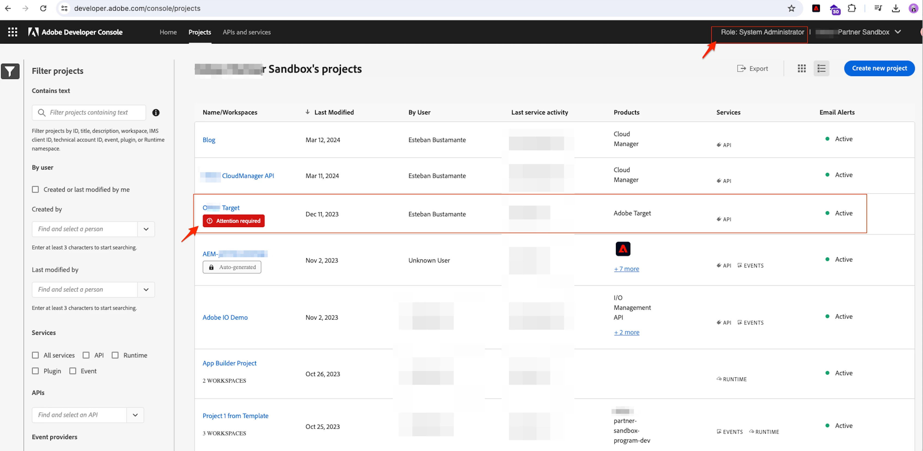Open the Adobe IO Demo project
This screenshot has height=451, width=923.
pos(225,317)
